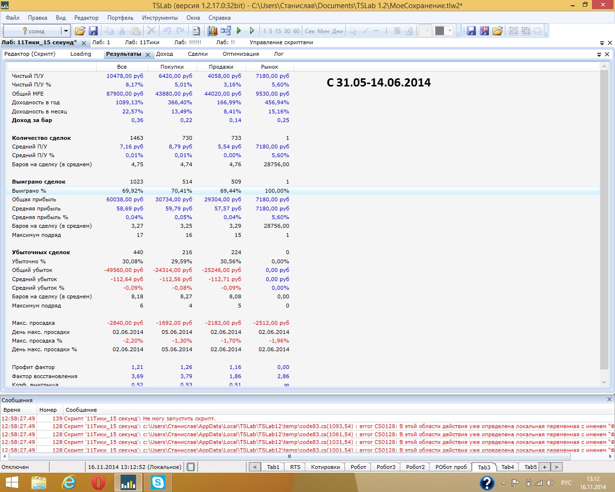The width and height of the screenshot is (615, 492).
Task: Click the red-labeled Save As floppy icon
Action: tap(484, 31)
